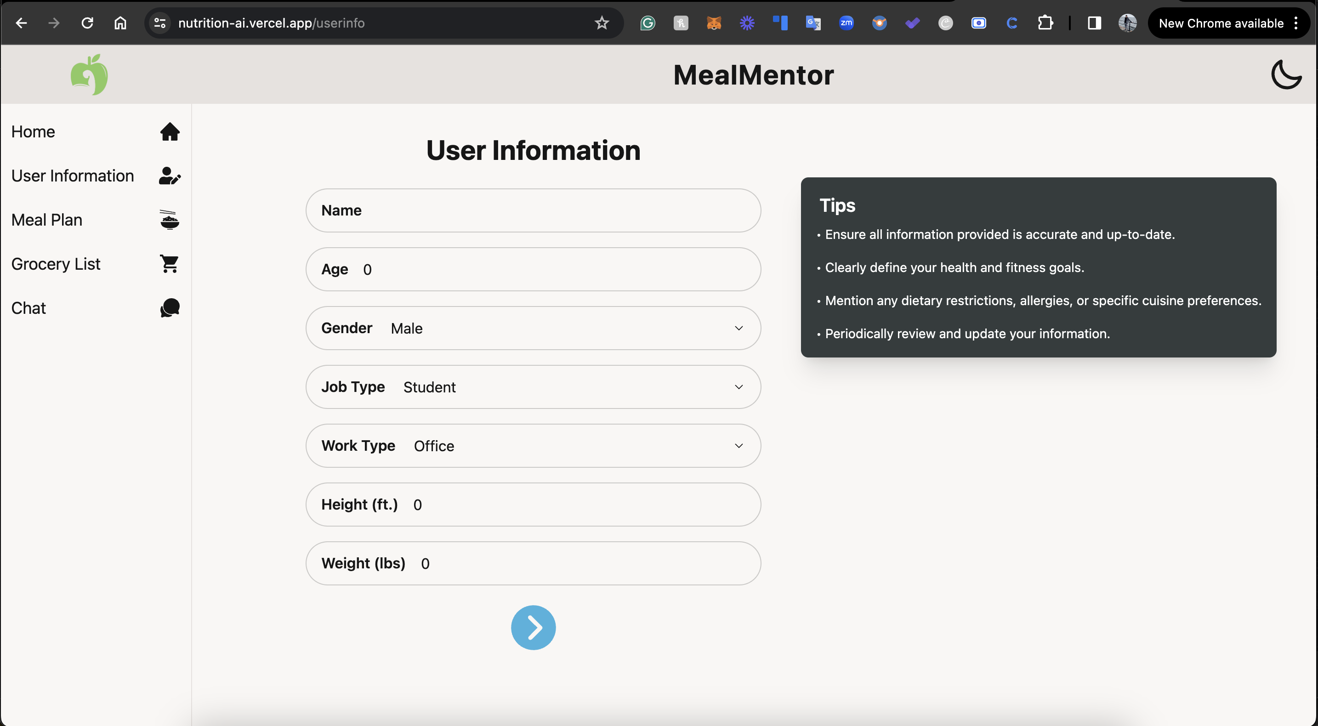Open the MetaMask extension

[x=713, y=23]
